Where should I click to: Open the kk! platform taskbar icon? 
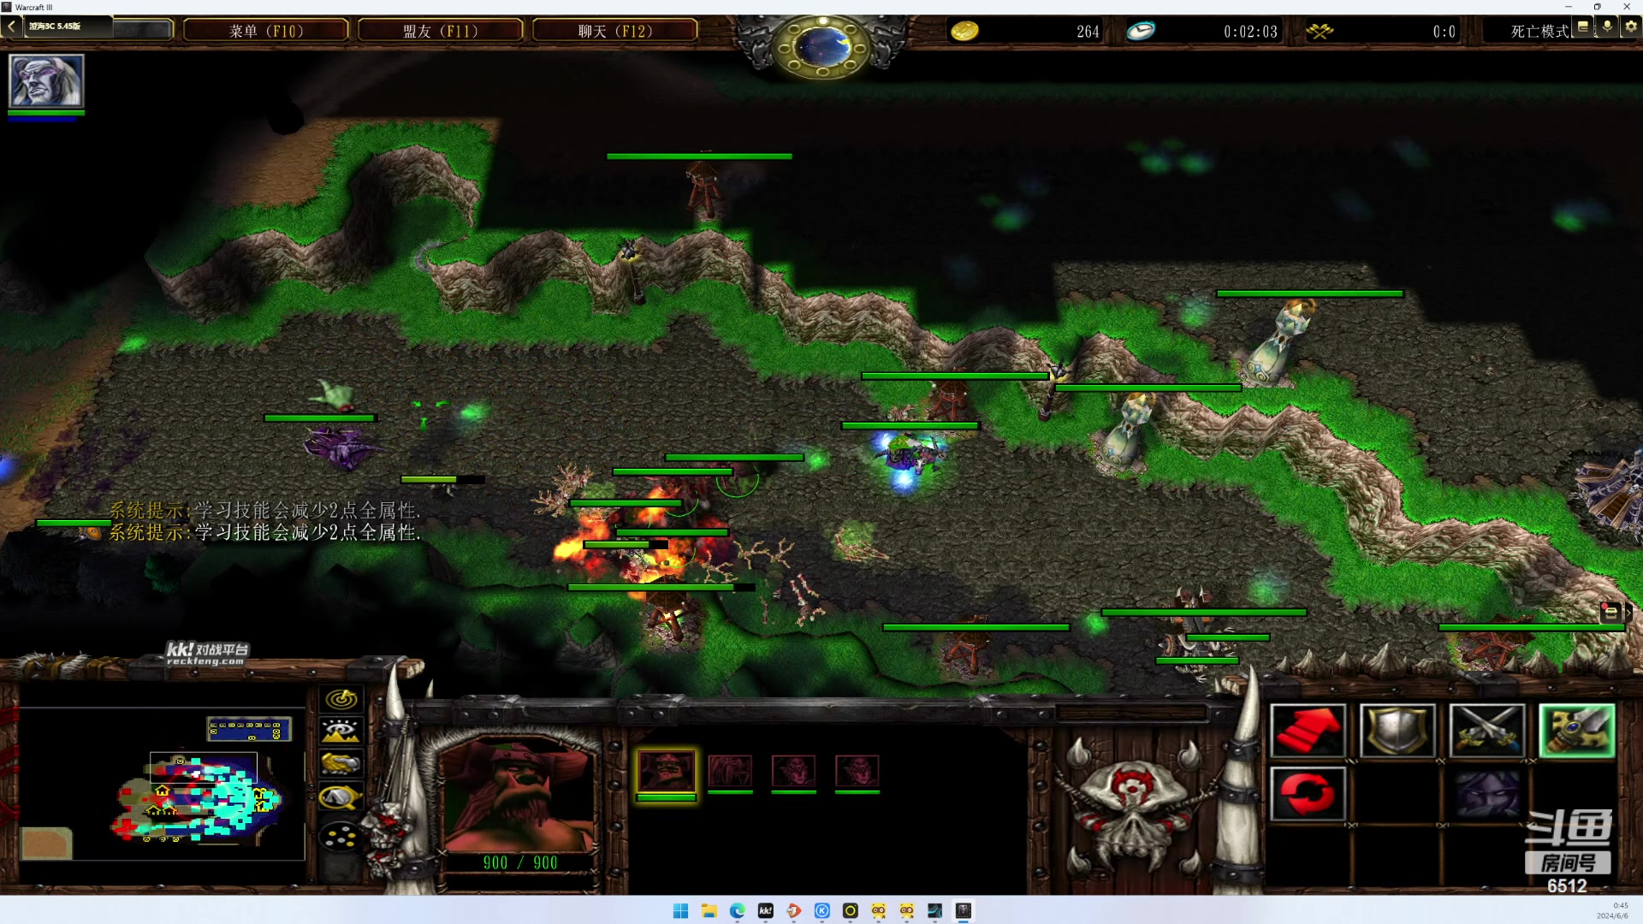tap(766, 910)
